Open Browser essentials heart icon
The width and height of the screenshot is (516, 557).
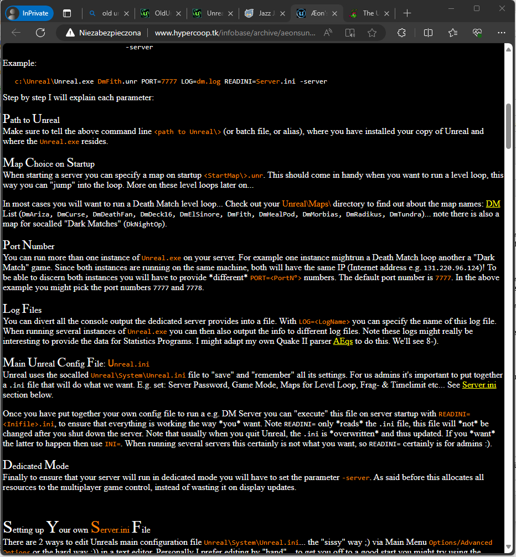pos(477,33)
